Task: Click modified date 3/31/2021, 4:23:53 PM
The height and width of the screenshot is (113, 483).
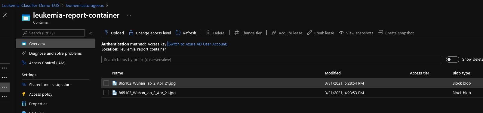Action: coord(344,93)
